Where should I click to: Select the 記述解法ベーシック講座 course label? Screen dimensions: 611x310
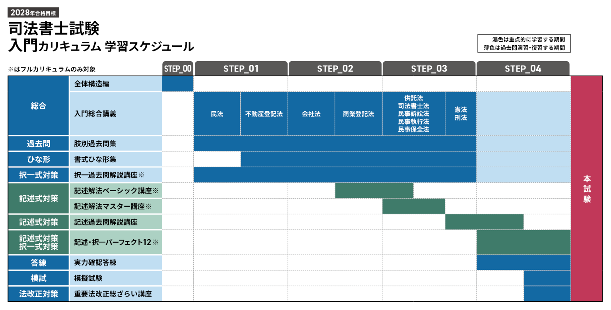(x=115, y=191)
